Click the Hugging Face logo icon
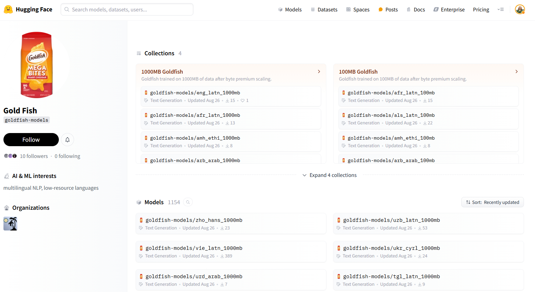 [x=8, y=9]
